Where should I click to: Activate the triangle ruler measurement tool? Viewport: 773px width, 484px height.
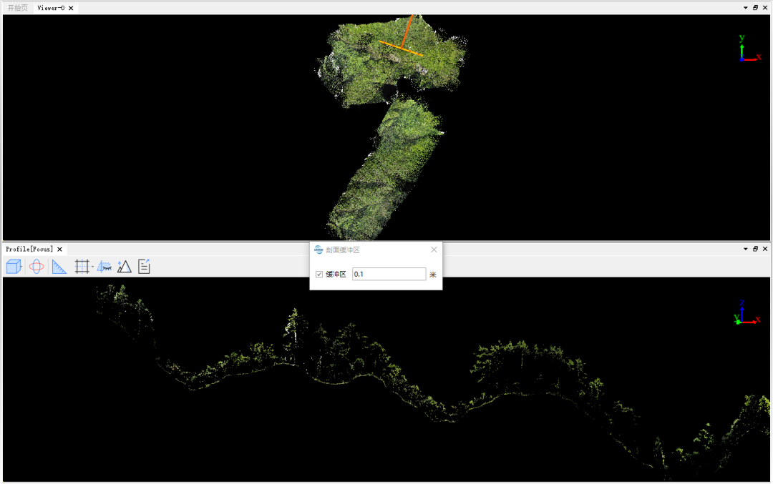59,267
